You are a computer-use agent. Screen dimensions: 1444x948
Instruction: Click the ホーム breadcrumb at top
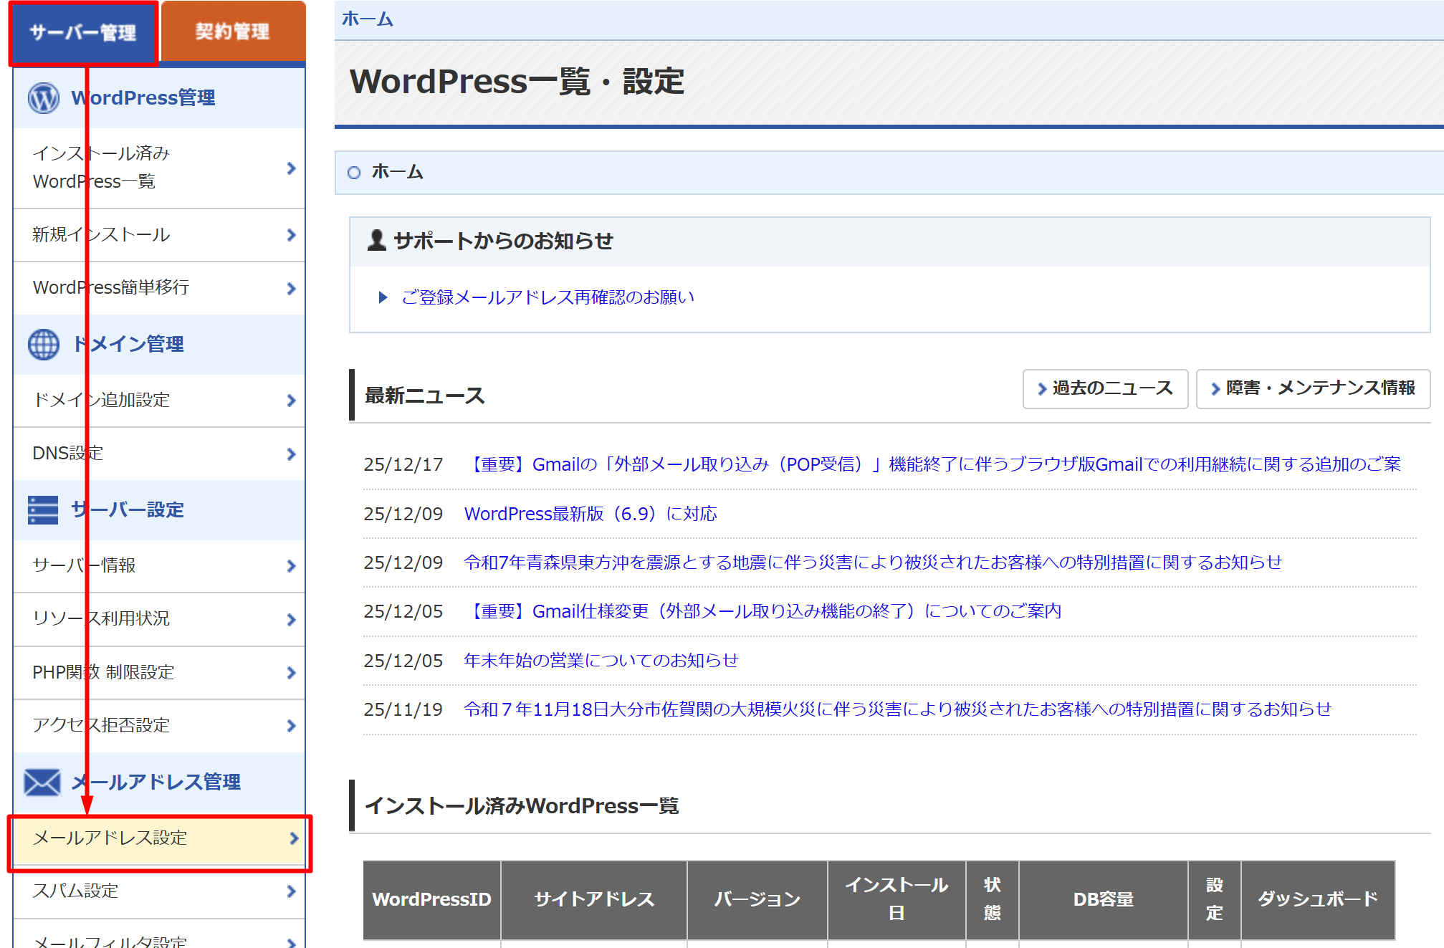[x=367, y=19]
